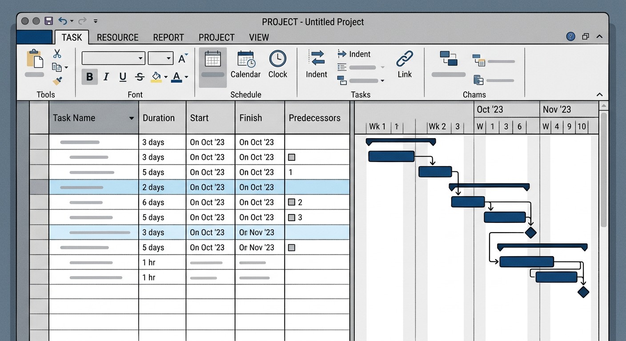Viewport: 626px width, 341px height.
Task: Toggle the checkbox beside predecessor 2
Action: point(292,202)
